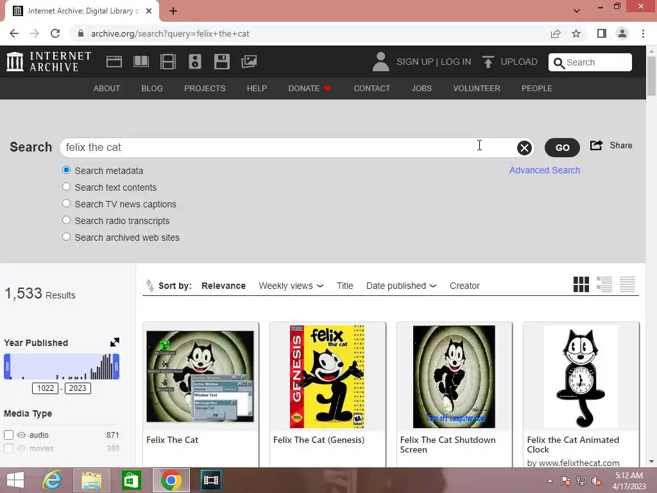Open Chrome profile icon
This screenshot has width=657, height=493.
pyautogui.click(x=622, y=33)
